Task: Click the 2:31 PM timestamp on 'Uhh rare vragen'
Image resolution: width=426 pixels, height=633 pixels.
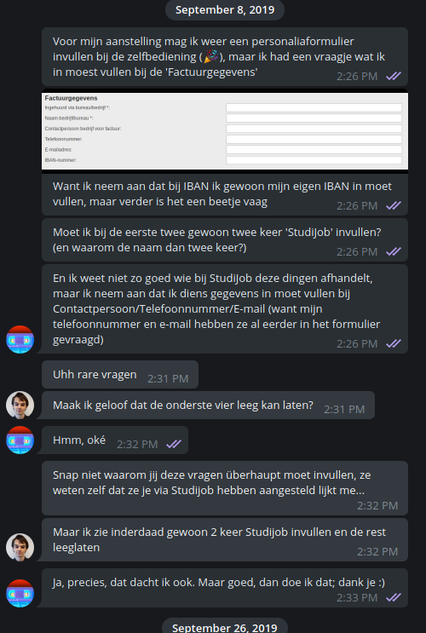Action: 168,378
